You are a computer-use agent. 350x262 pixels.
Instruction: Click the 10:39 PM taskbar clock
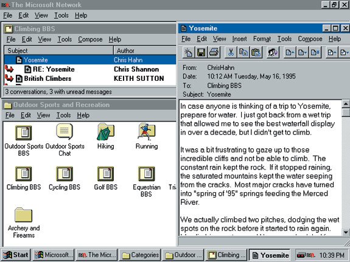[332, 255]
